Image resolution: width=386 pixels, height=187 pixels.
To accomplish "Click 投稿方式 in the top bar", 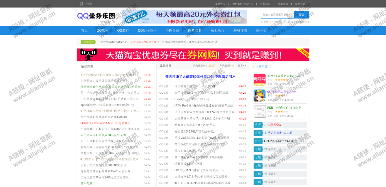I will pos(300,4).
